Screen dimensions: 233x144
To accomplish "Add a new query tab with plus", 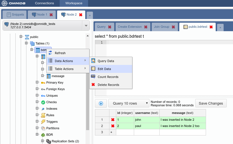I will (220, 27).
